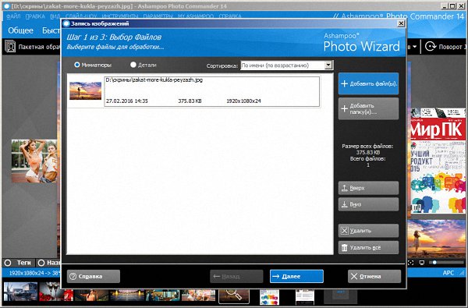Open help with Справка button
Screen dimensions: 468x308
click(x=94, y=276)
